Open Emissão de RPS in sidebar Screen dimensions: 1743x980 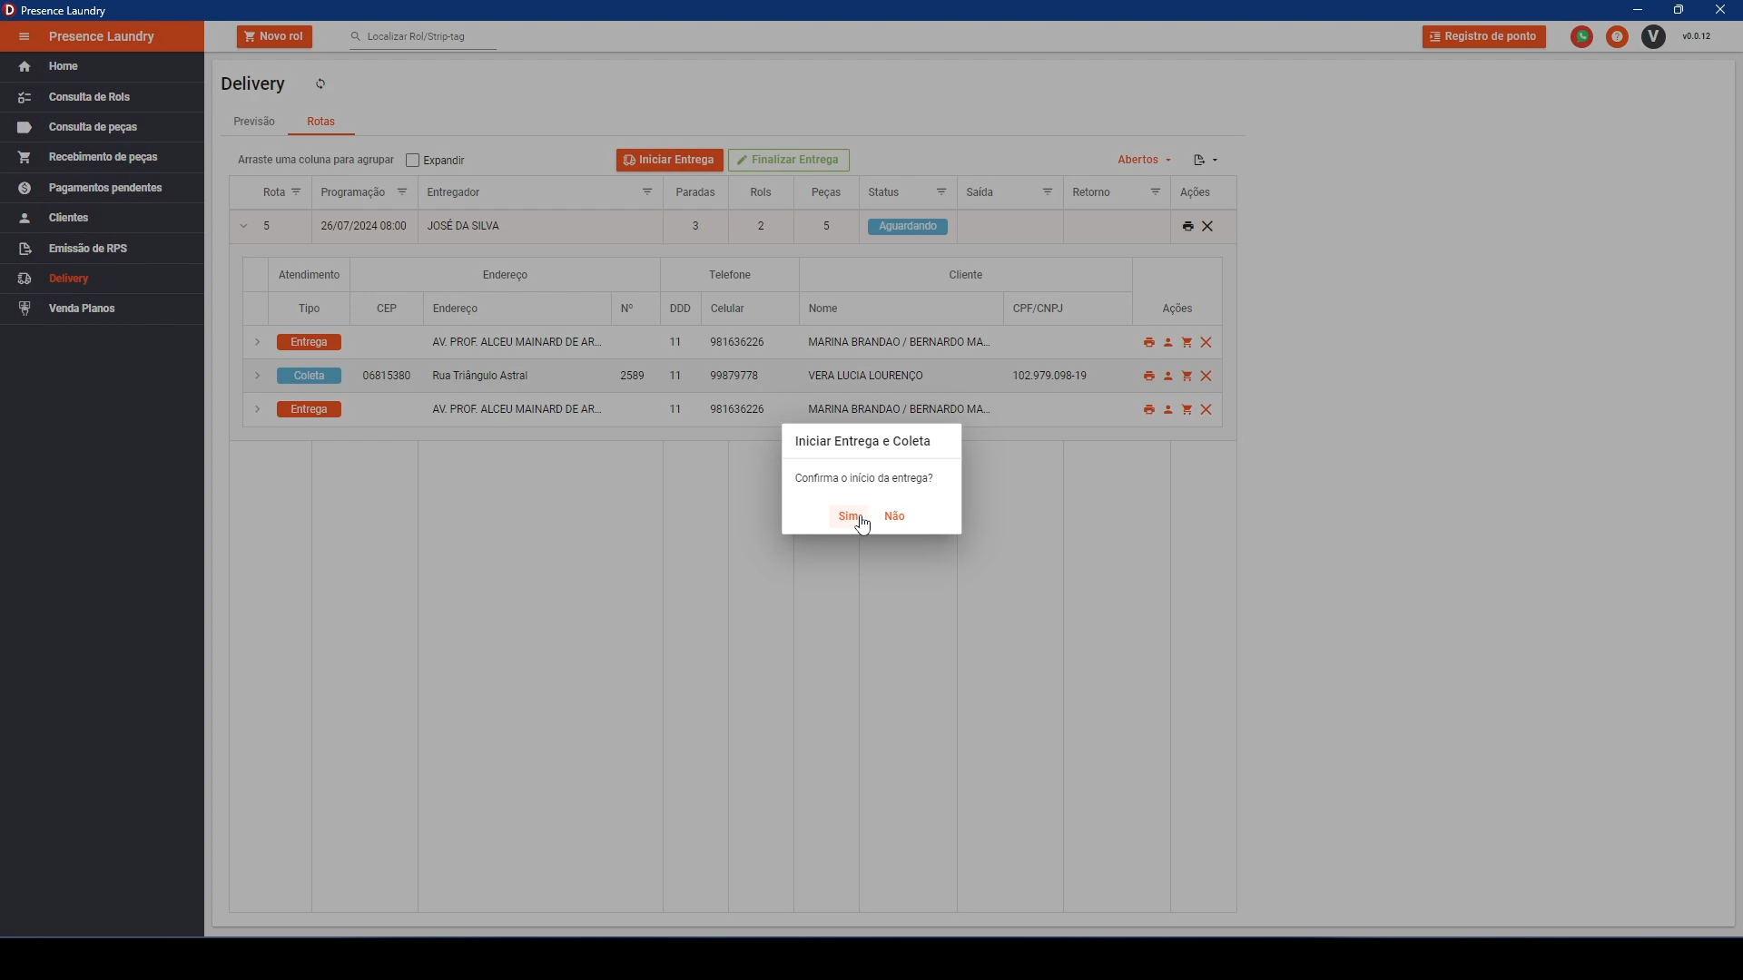click(x=102, y=249)
